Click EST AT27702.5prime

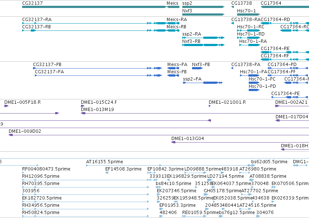click(x=247, y=194)
